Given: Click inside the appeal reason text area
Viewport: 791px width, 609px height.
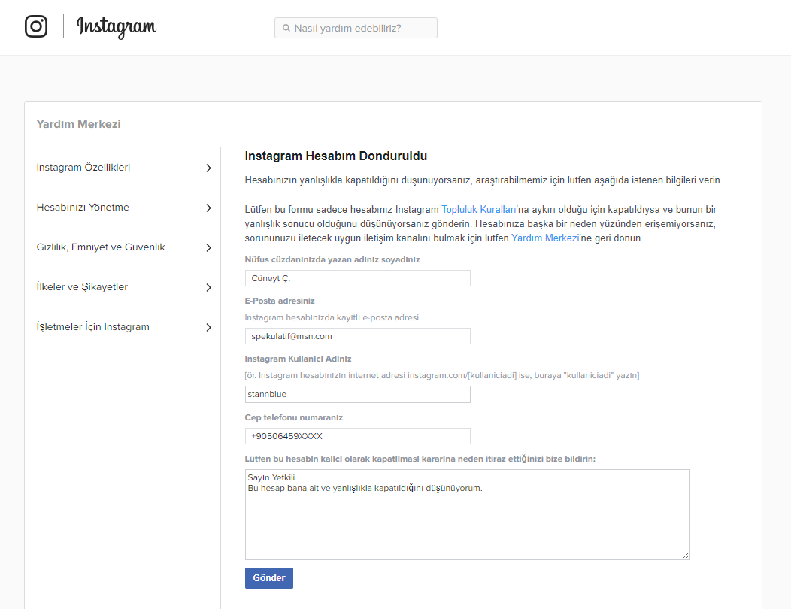Looking at the screenshot, I should [x=467, y=519].
